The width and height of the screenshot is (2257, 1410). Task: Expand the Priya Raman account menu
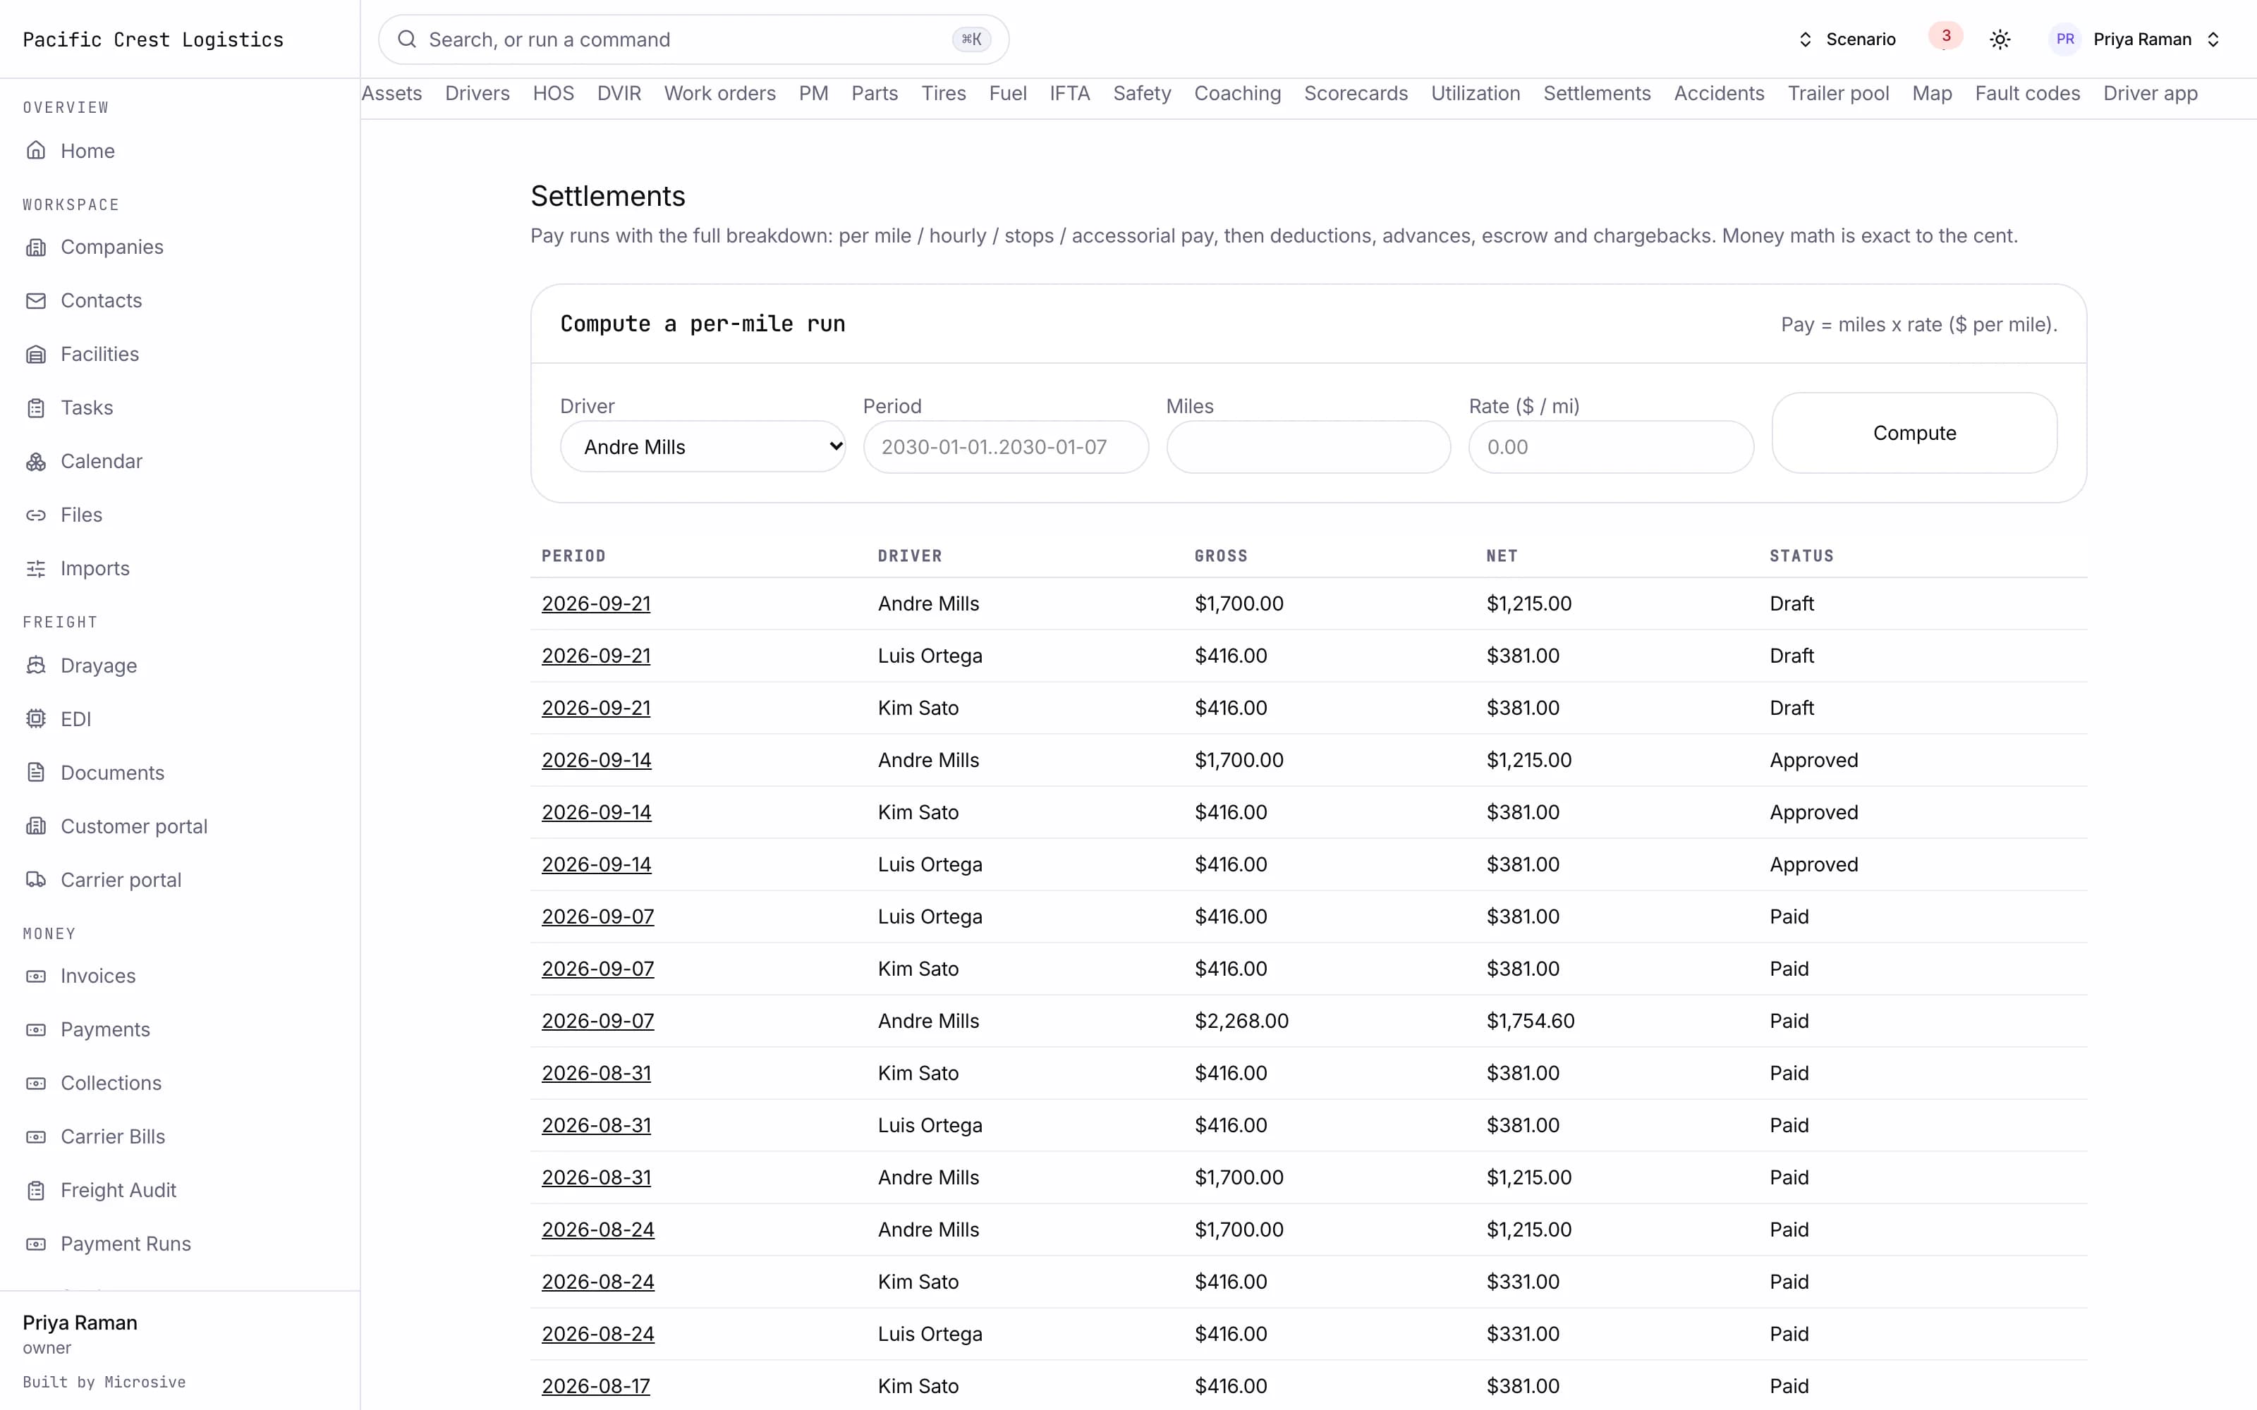click(2136, 39)
